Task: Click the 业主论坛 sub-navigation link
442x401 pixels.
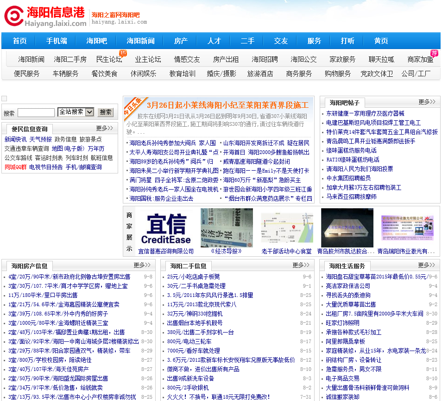Action: [148, 59]
